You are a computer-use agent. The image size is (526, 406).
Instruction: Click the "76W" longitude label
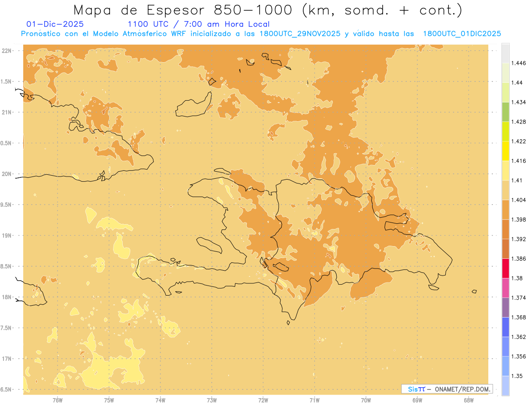57,400
